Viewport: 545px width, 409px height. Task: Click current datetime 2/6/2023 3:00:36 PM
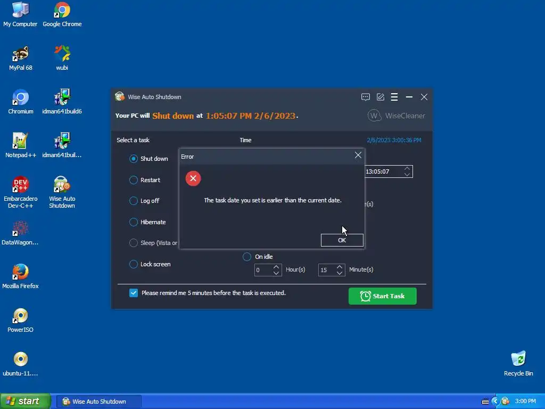(394, 140)
